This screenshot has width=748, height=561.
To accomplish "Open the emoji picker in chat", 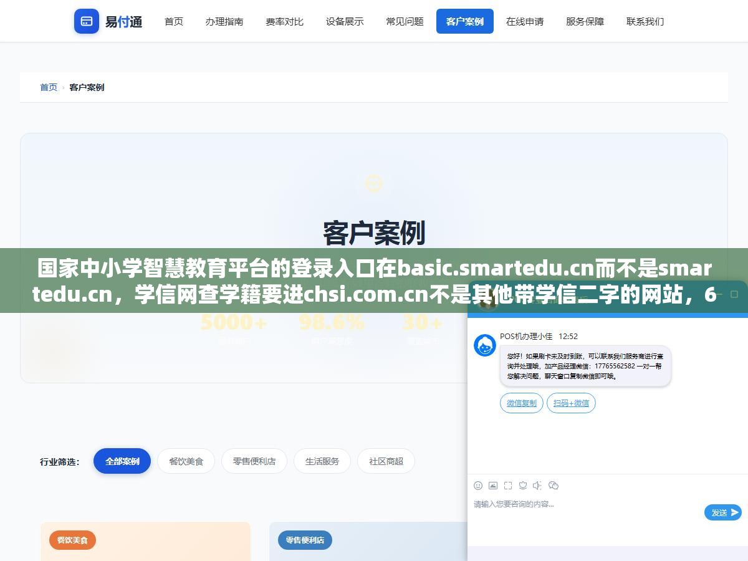I will [x=478, y=486].
